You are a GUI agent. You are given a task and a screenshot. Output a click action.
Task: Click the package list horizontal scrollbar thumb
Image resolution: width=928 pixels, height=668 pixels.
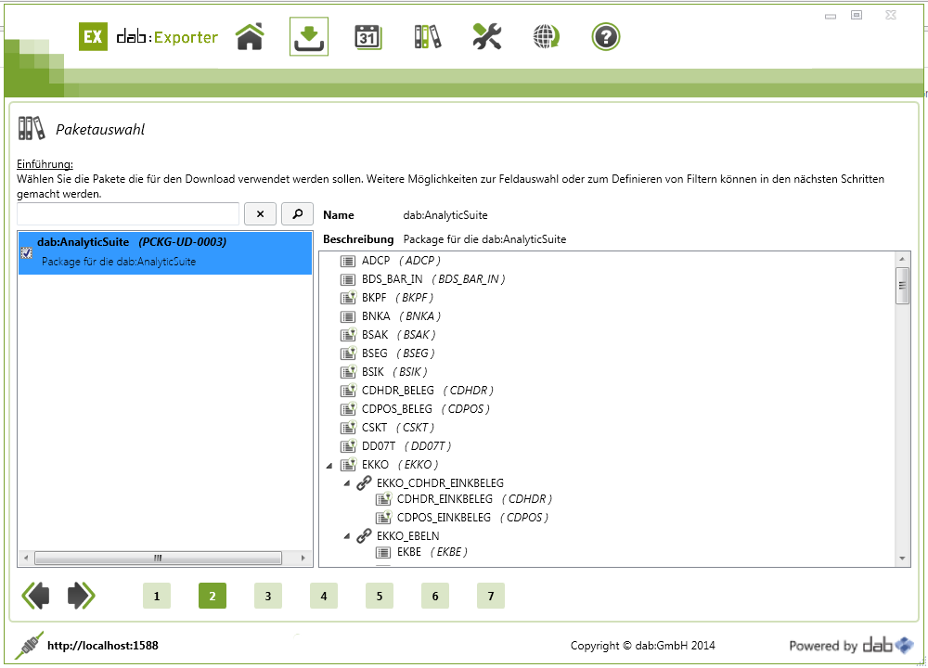(158, 558)
